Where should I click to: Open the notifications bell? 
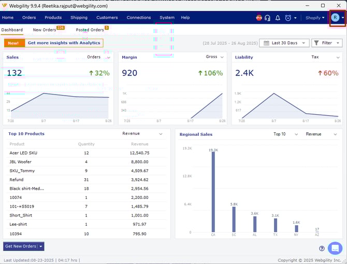point(277,18)
